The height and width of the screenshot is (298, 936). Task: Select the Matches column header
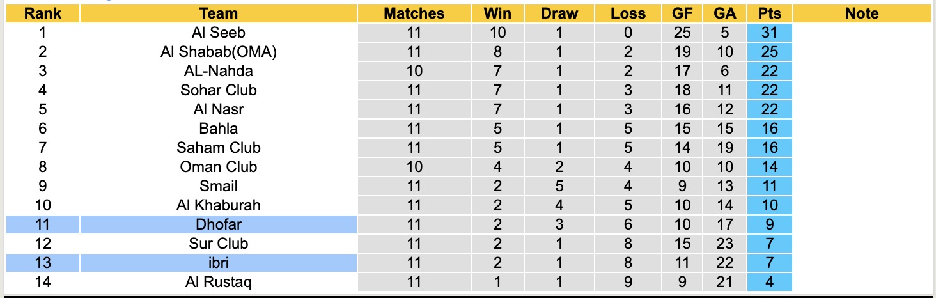[414, 13]
